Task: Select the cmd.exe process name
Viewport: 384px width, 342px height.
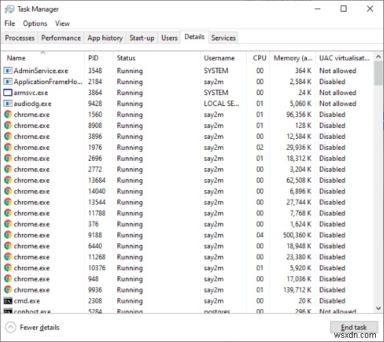Action: tap(27, 301)
